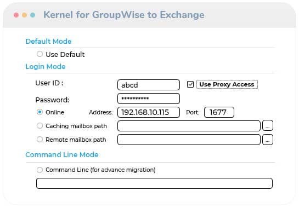Viewport: 299px width, 208px height.
Task: Click the Caching mailbox path text box
Action: click(189, 126)
